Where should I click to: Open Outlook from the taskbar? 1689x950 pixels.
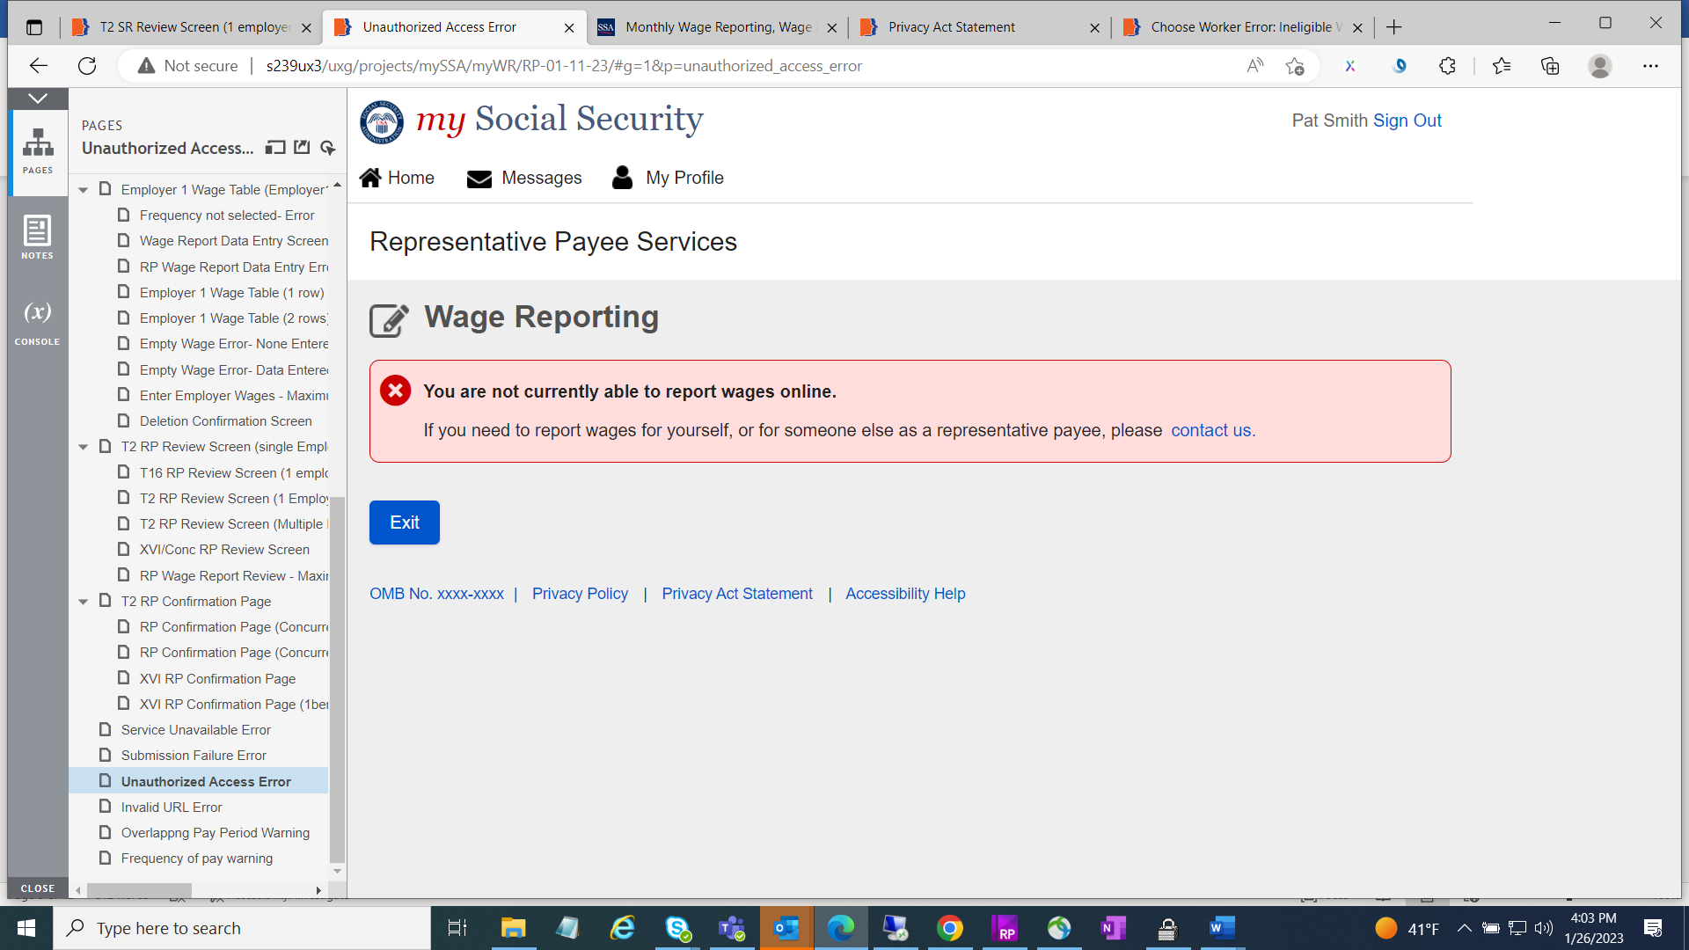[x=786, y=928]
